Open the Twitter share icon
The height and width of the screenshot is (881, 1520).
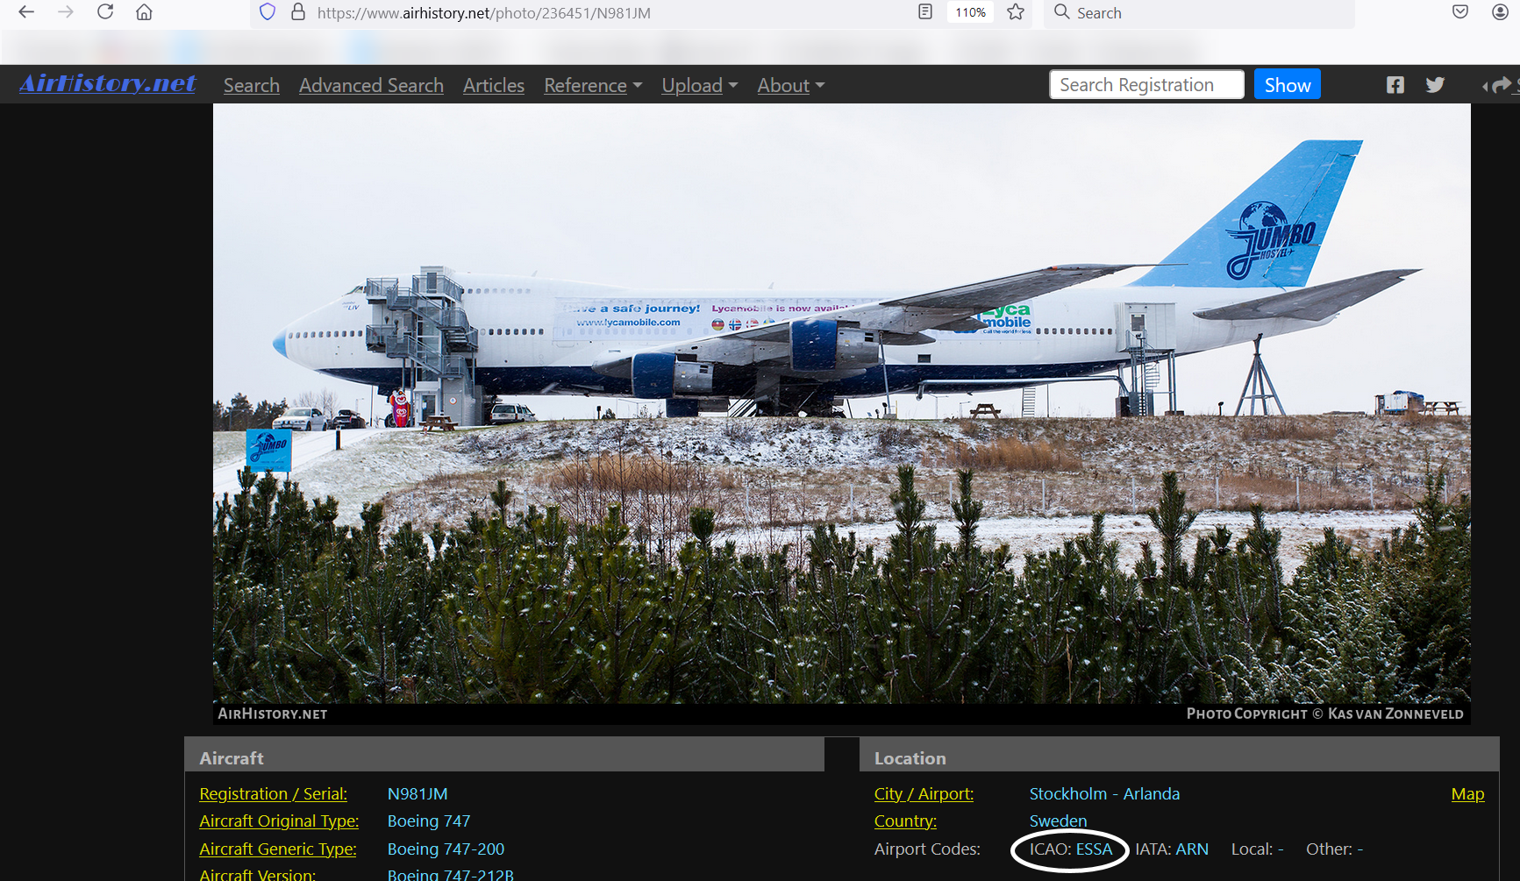[x=1435, y=85]
